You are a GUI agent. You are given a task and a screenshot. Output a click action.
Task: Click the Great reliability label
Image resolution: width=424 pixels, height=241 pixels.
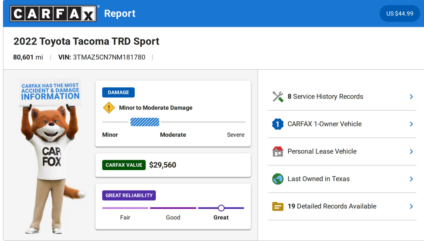tap(221, 217)
